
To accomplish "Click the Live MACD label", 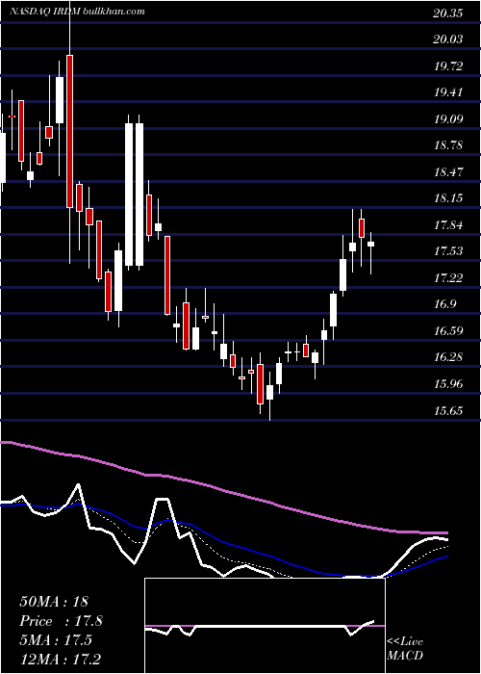I will click(x=405, y=649).
